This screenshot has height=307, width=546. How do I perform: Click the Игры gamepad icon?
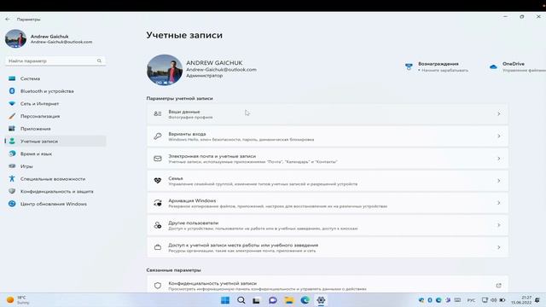(x=12, y=166)
